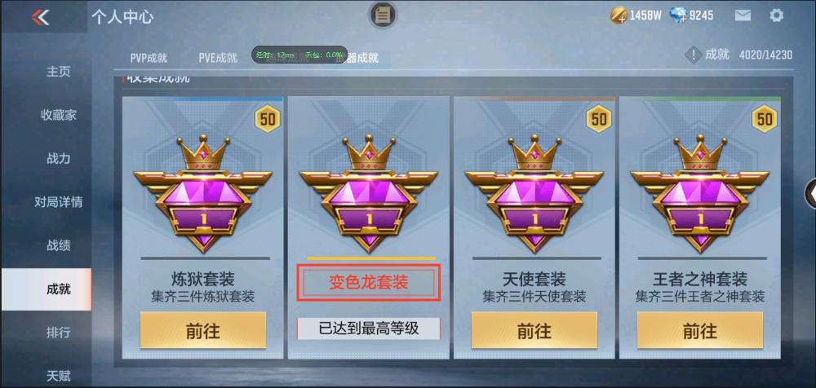816x388 pixels.
Task: Open 收藏家 in the sidebar
Action: pyautogui.click(x=58, y=115)
